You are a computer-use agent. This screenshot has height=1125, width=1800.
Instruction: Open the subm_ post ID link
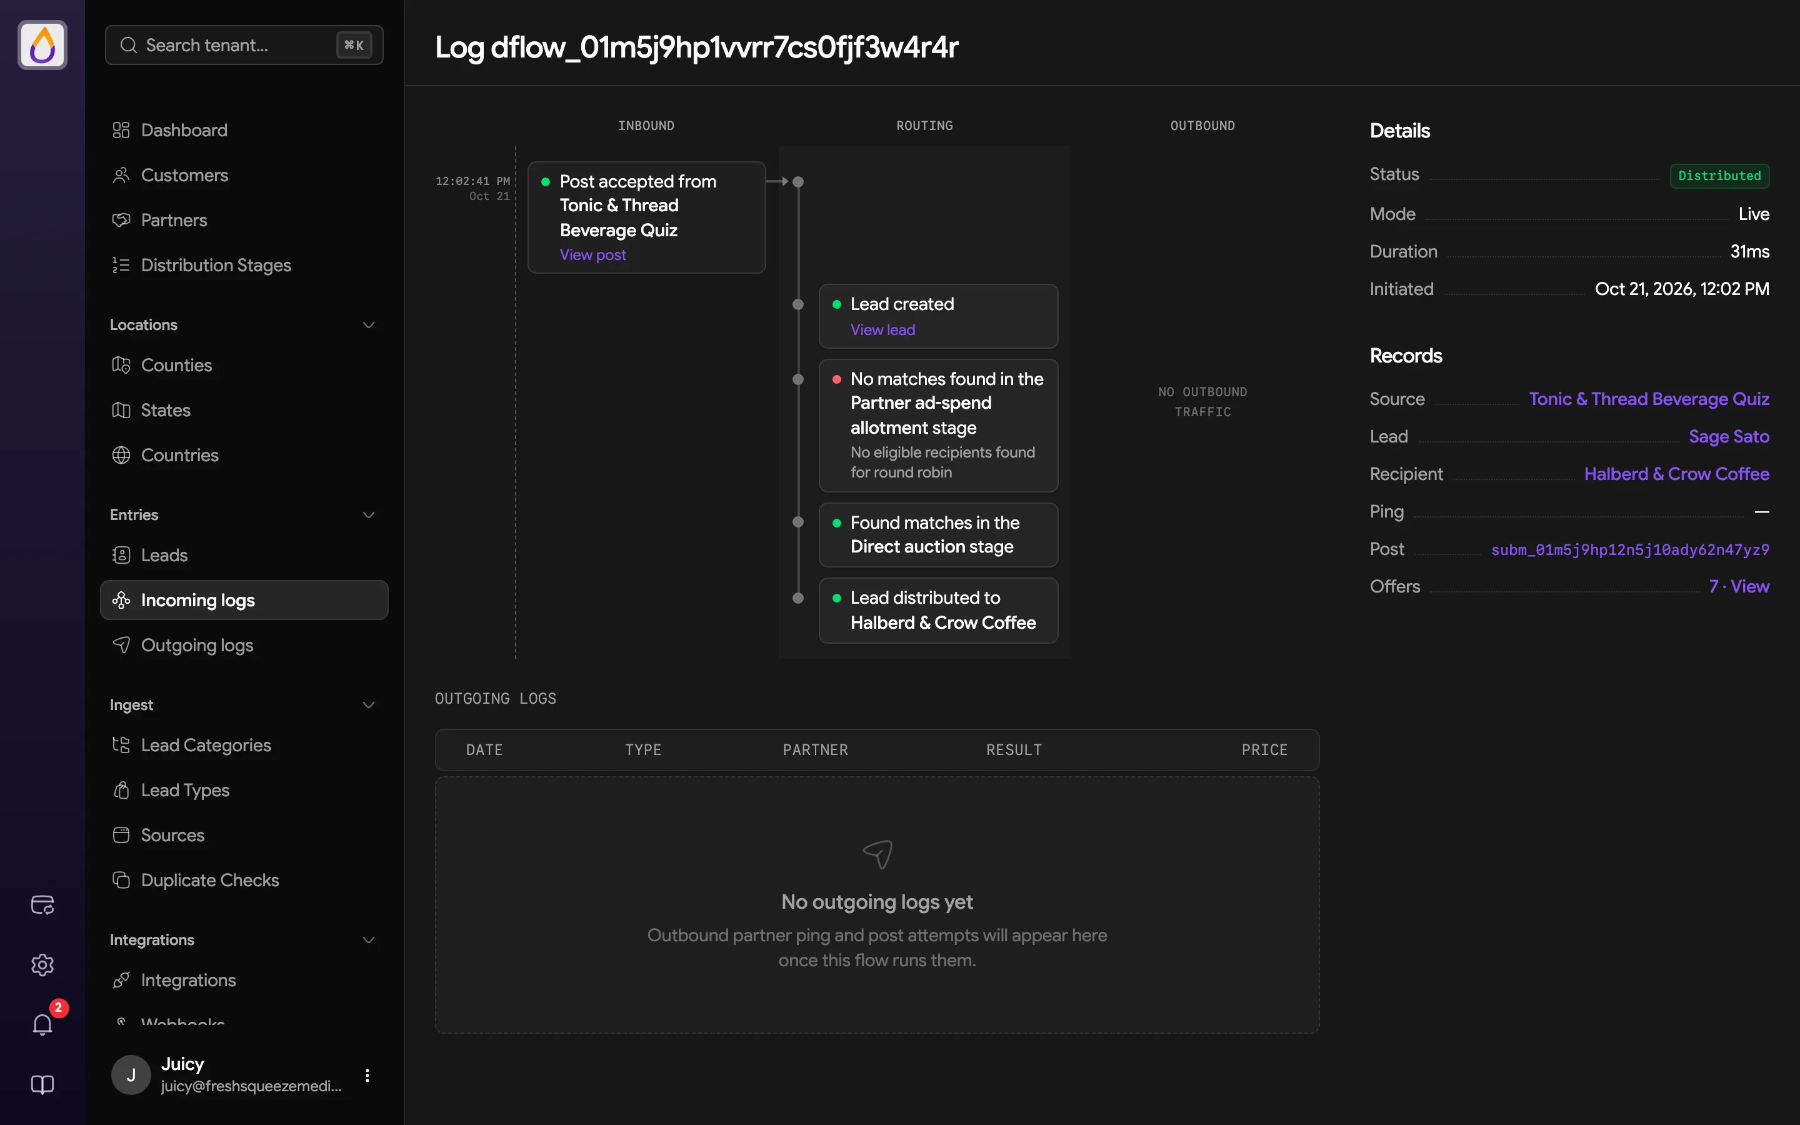click(1631, 550)
